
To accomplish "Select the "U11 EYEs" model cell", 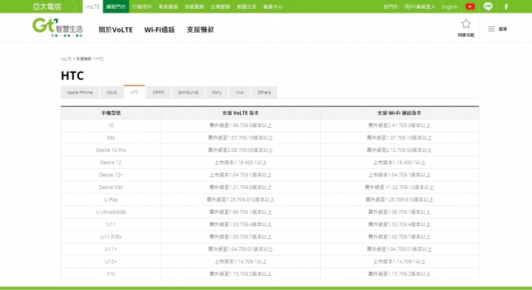I will pyautogui.click(x=111, y=236).
